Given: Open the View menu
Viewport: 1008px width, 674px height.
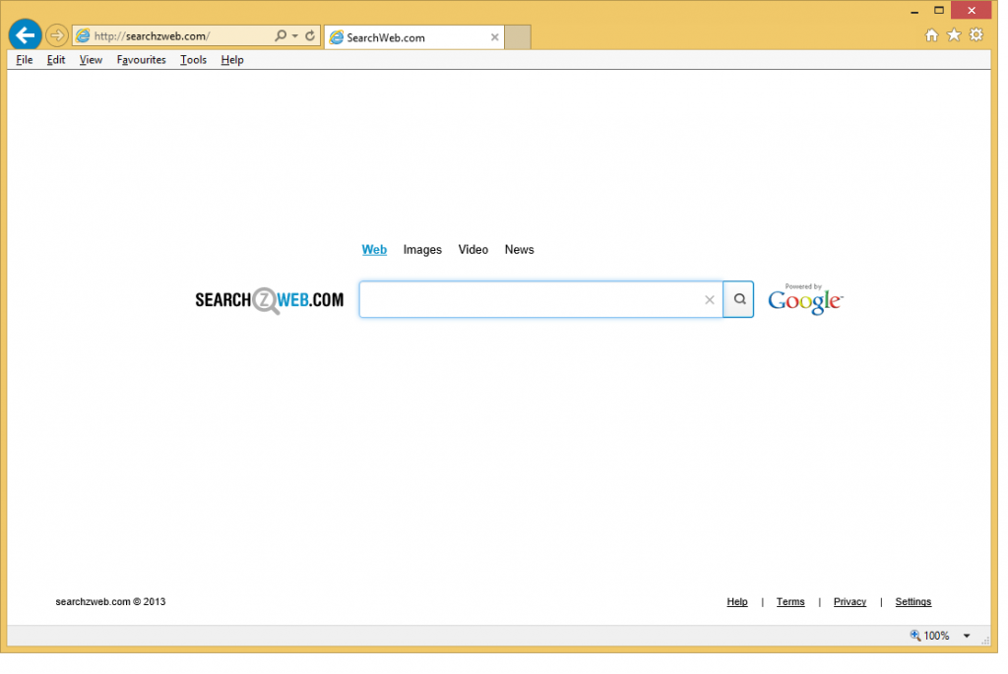Looking at the screenshot, I should tap(91, 60).
